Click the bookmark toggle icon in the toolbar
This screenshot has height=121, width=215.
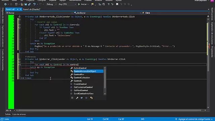click(x=117, y=4)
